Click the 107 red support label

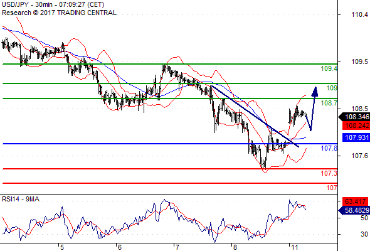(x=332, y=188)
